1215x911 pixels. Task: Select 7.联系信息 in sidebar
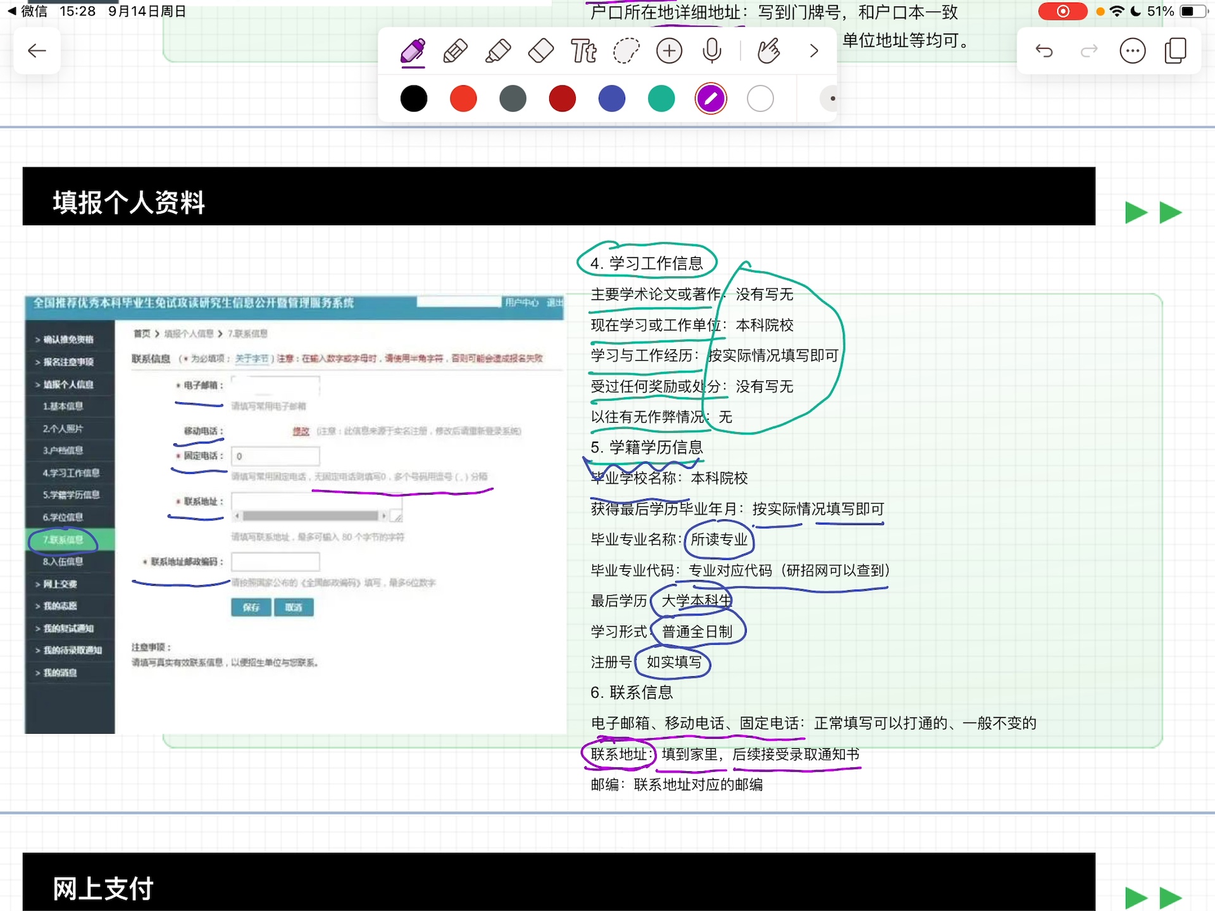pos(70,540)
